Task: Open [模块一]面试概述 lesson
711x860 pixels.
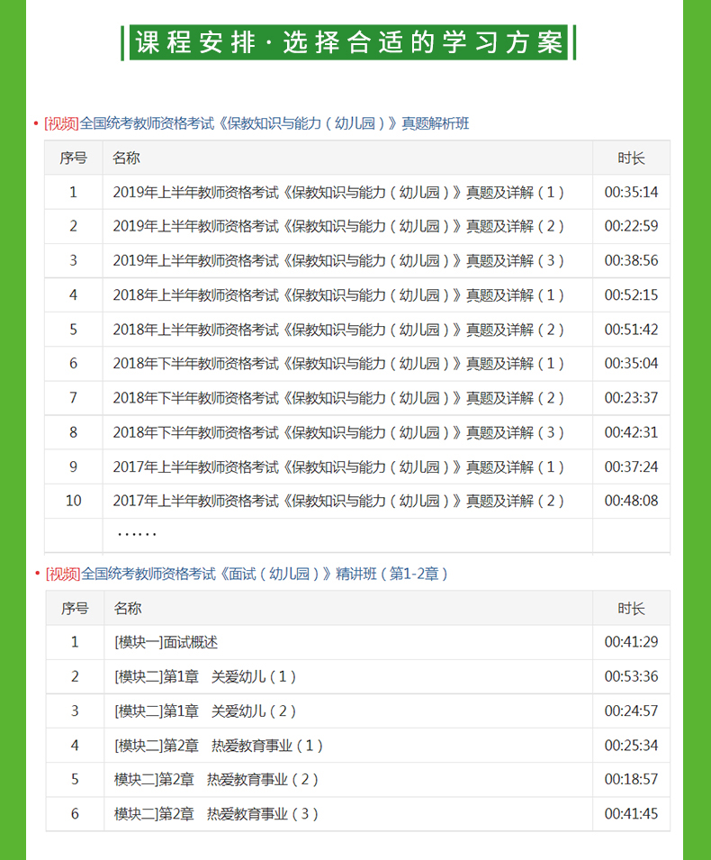Action: 166,642
